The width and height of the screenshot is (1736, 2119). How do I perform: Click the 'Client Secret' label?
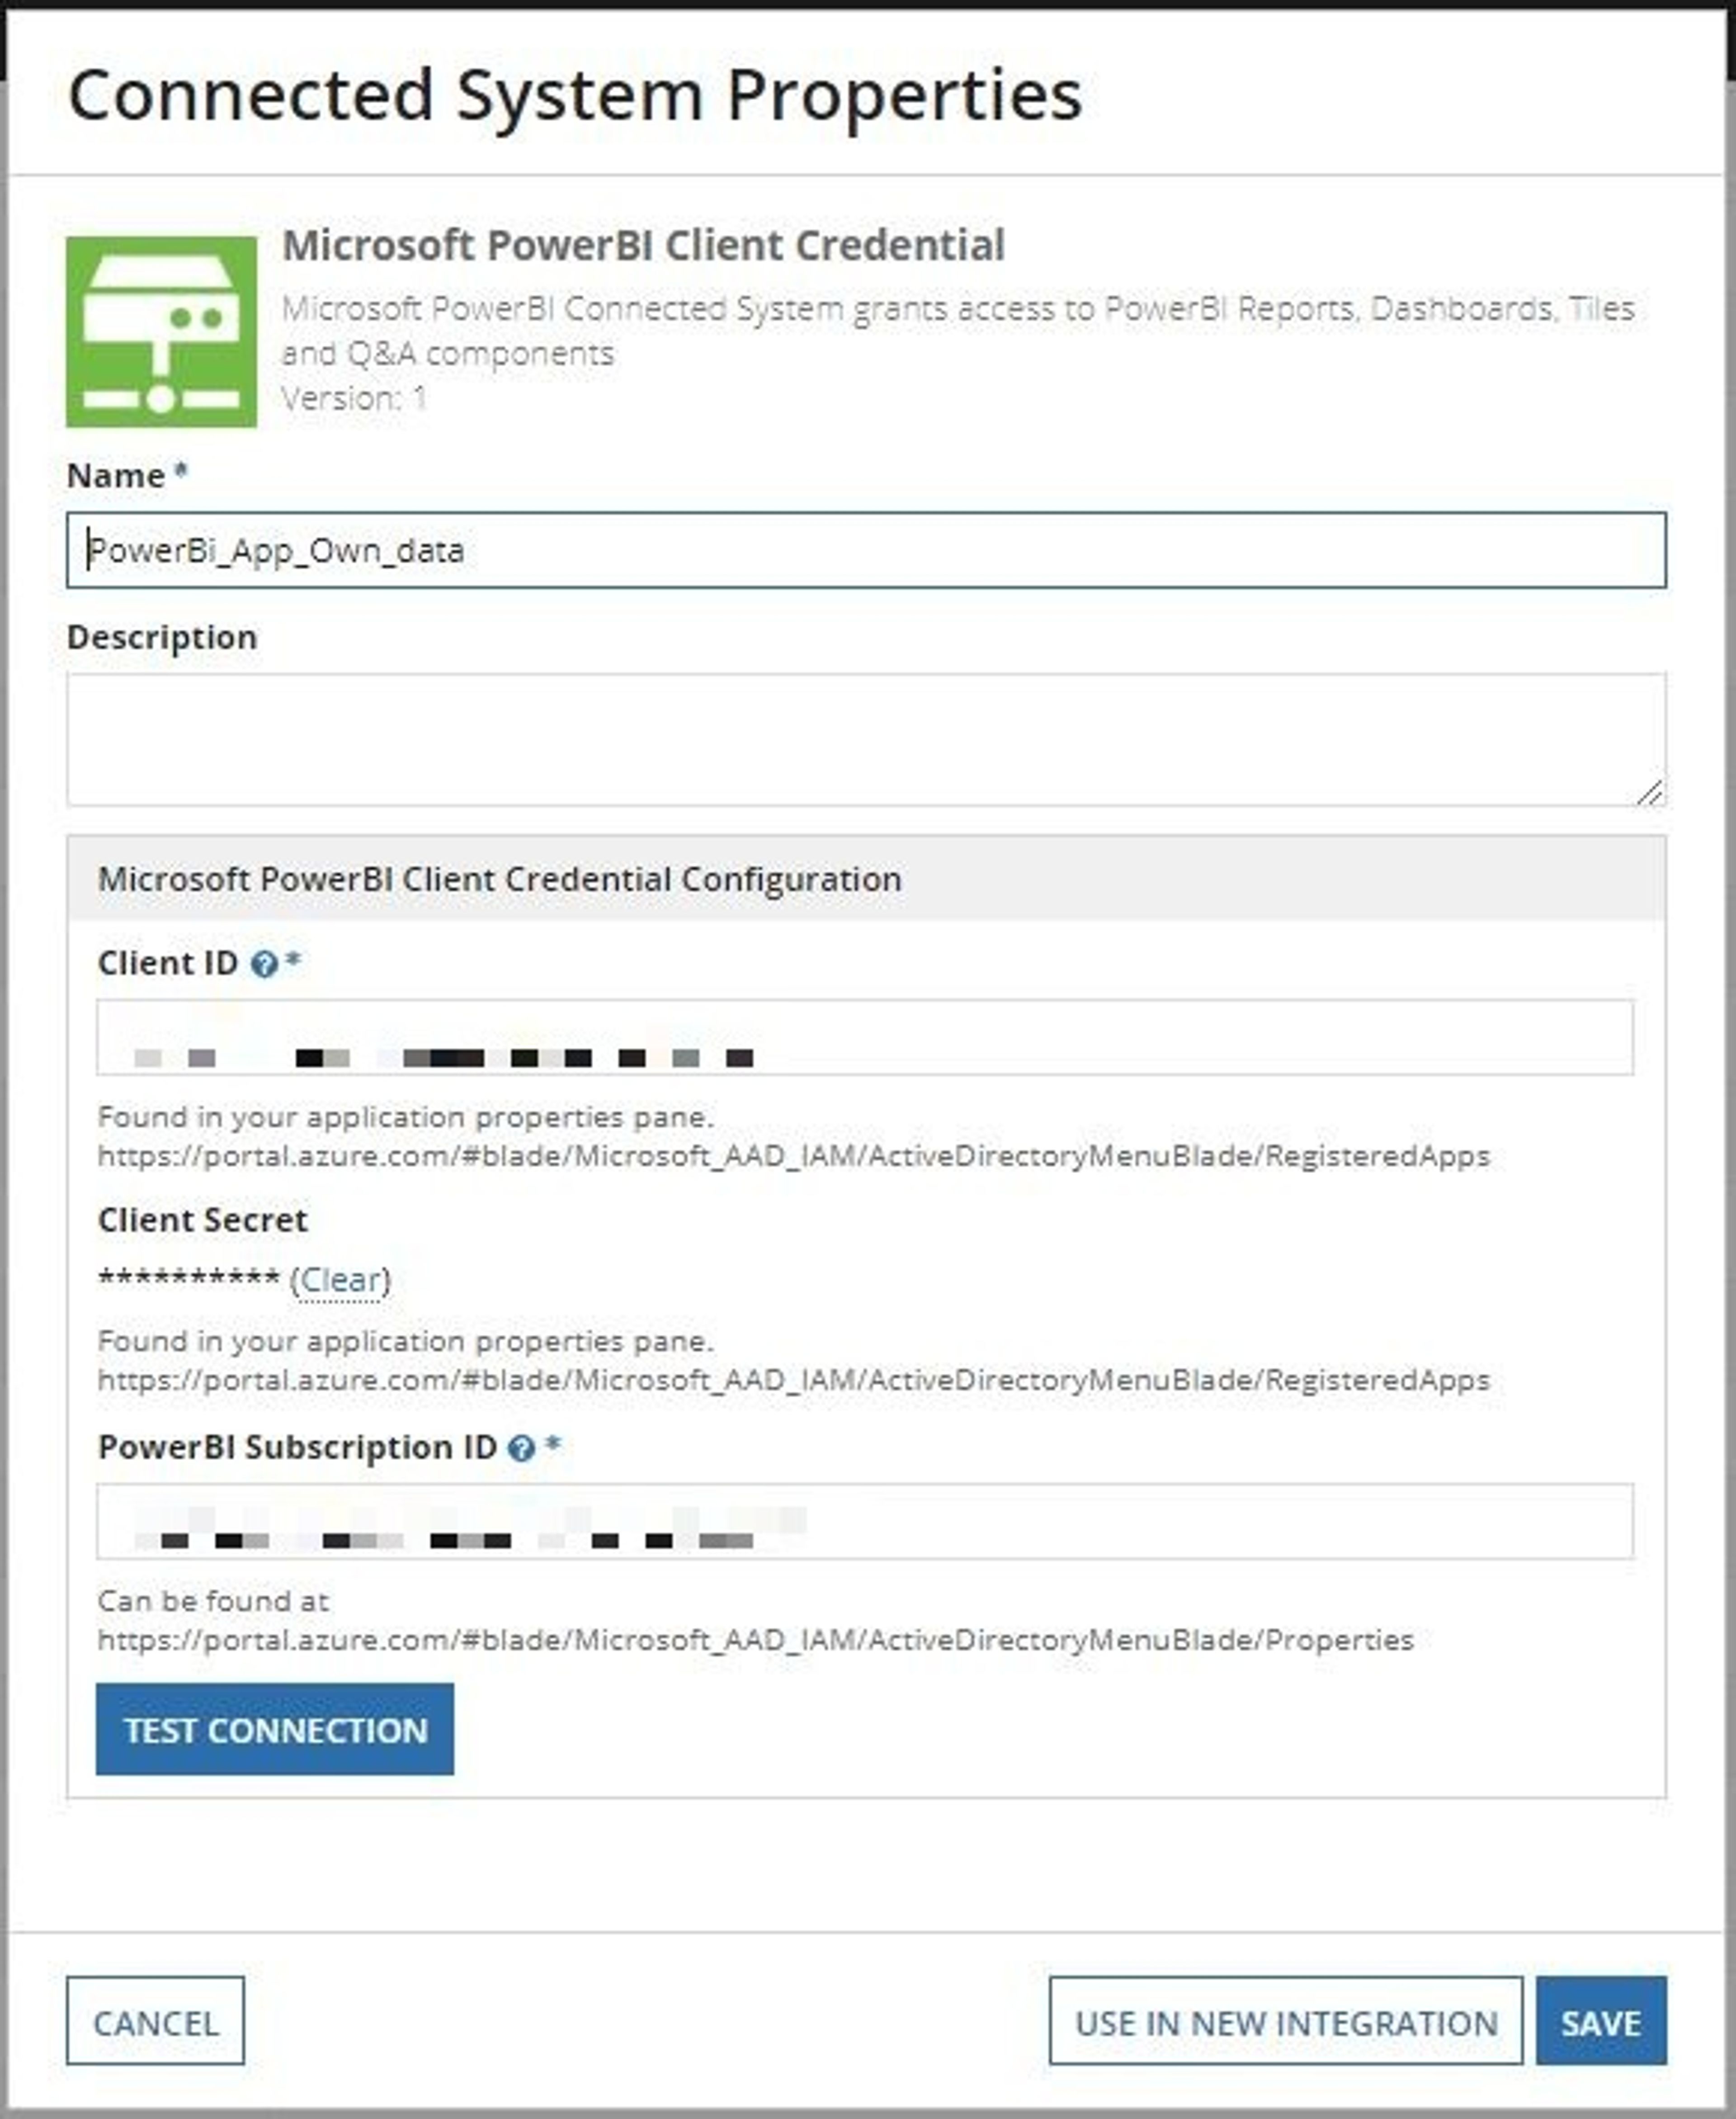[x=203, y=1220]
